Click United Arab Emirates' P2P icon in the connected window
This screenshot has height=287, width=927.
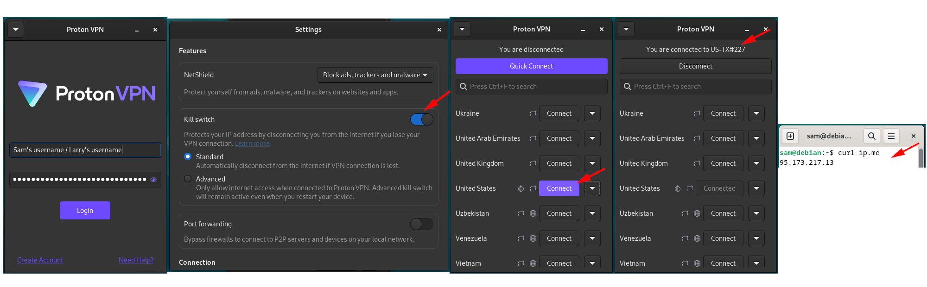pos(697,138)
